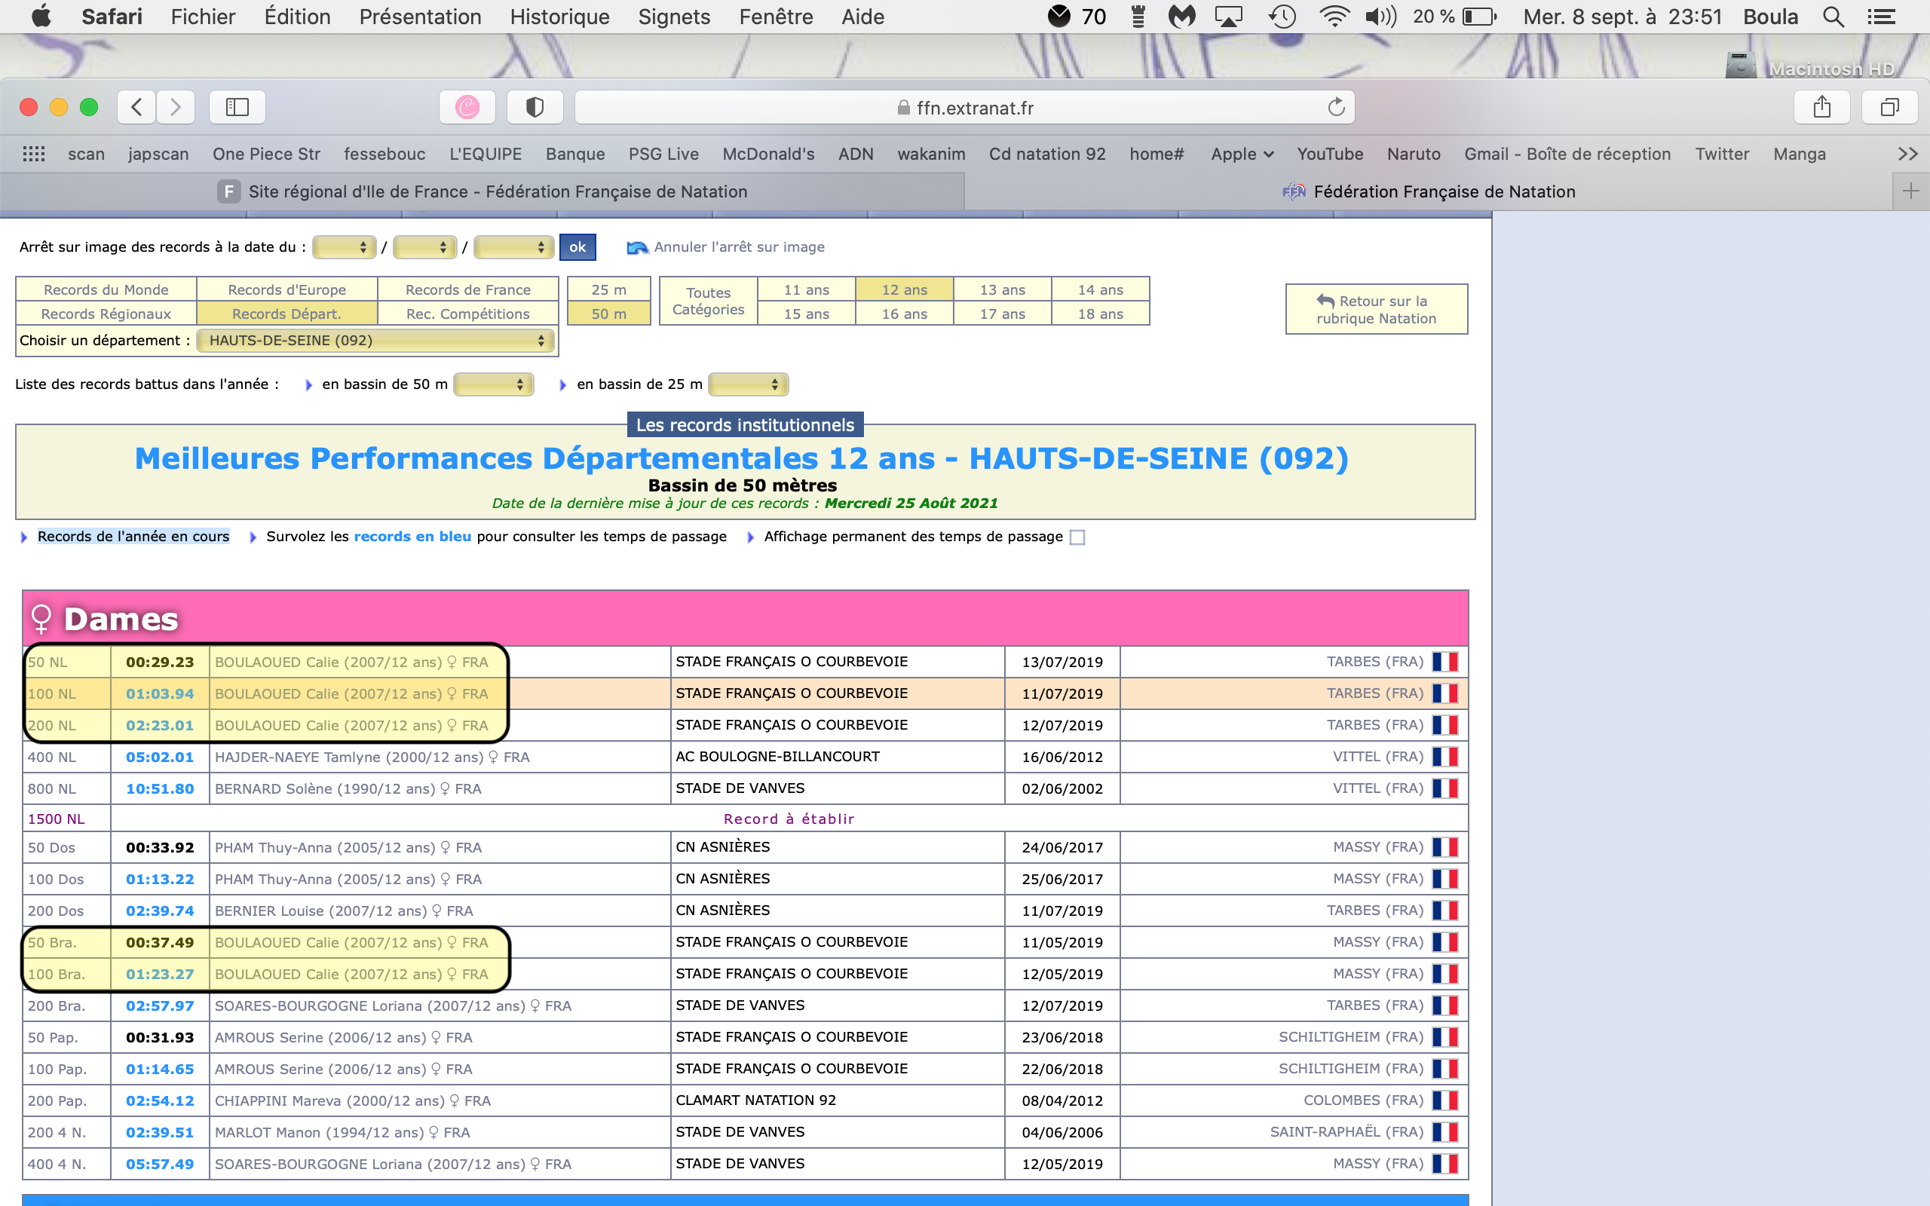
Task: Open the YouTube bookmark
Action: pos(1329,154)
